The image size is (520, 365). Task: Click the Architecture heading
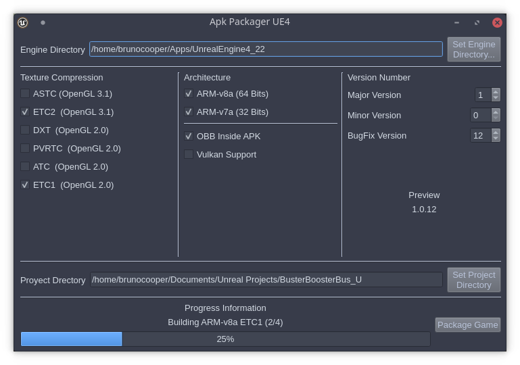[207, 77]
